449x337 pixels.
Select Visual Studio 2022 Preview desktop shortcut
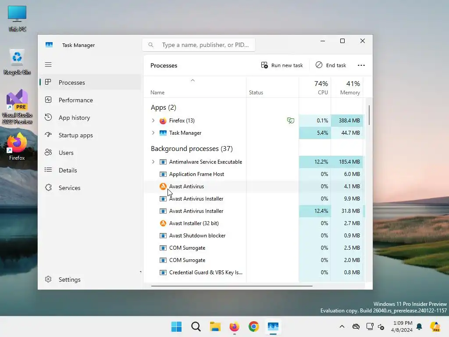pos(17,107)
